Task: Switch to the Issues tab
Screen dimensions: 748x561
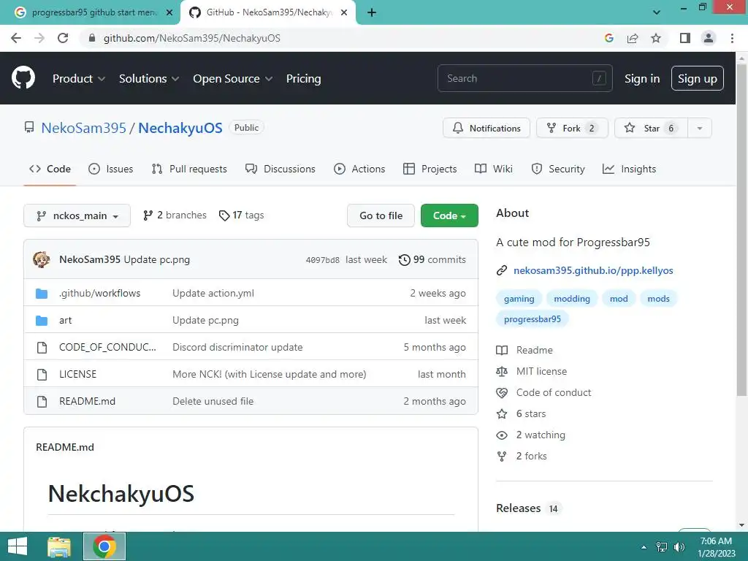Action: click(111, 169)
